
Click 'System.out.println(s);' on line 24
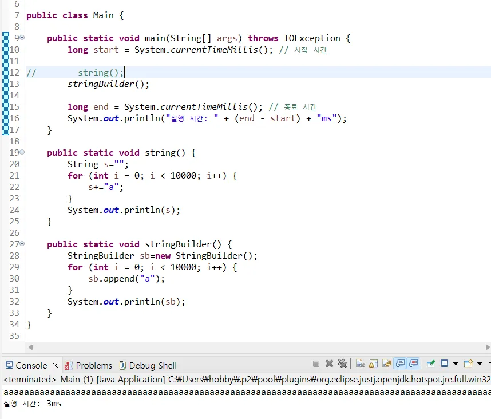(x=124, y=210)
